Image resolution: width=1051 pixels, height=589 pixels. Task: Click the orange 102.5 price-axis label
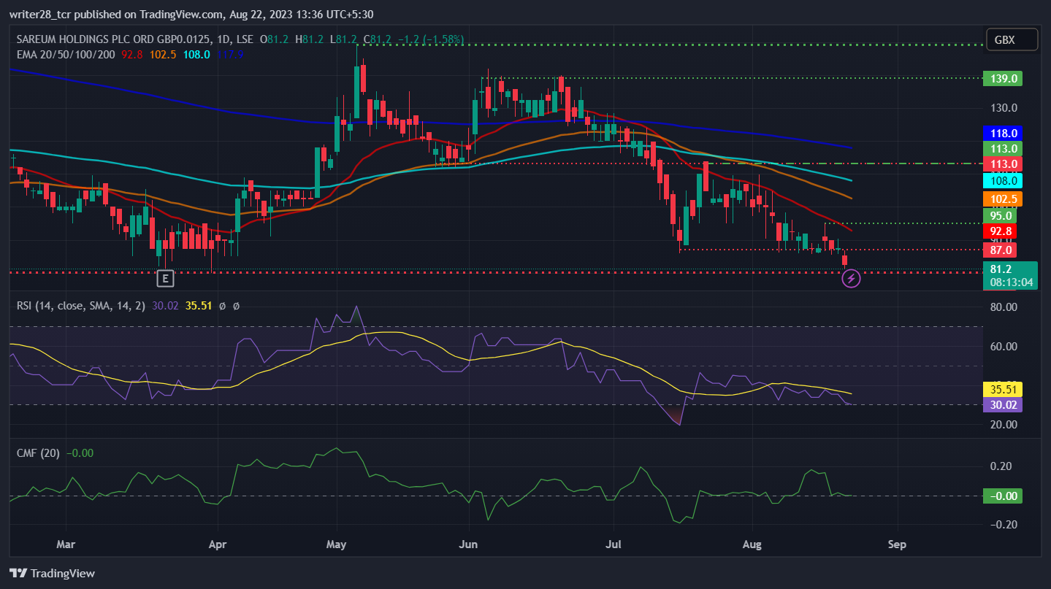pyautogui.click(x=1002, y=199)
